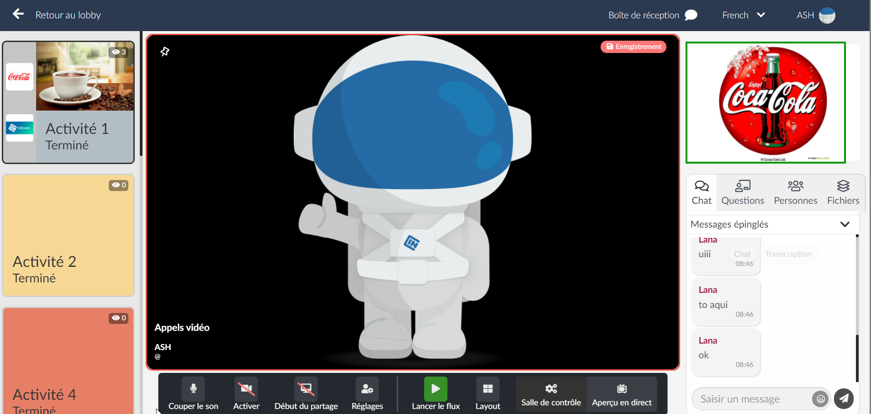
Task: Select the Activité 4 session card
Action: pos(69,361)
